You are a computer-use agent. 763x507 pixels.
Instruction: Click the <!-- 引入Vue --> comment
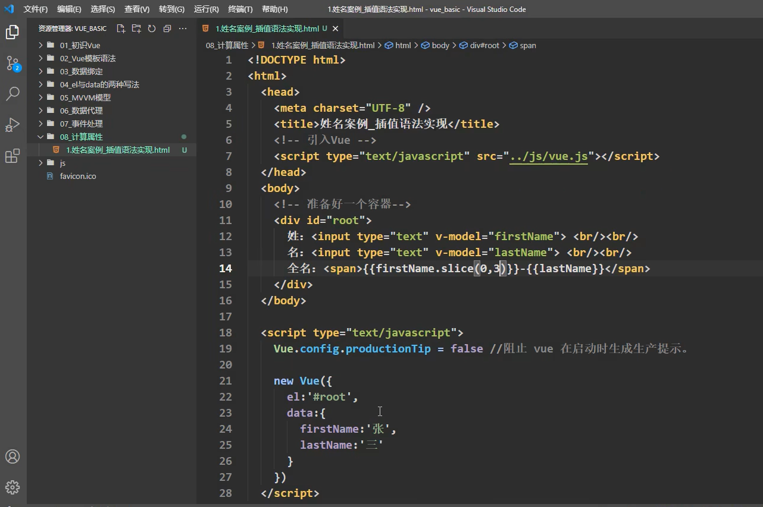tap(325, 140)
